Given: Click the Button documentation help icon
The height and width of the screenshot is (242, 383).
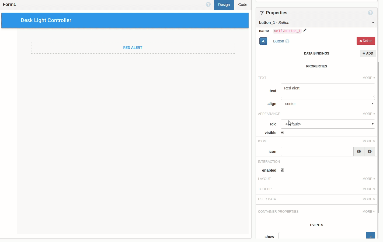Looking at the screenshot, I should (x=287, y=41).
